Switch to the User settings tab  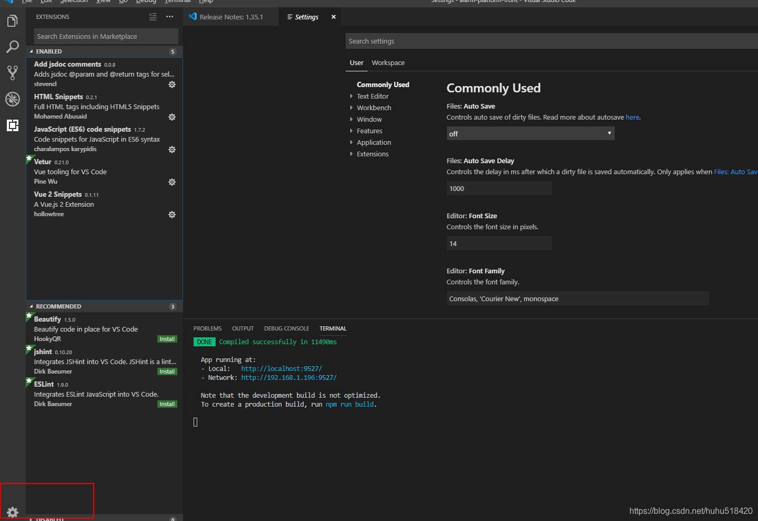tap(357, 62)
